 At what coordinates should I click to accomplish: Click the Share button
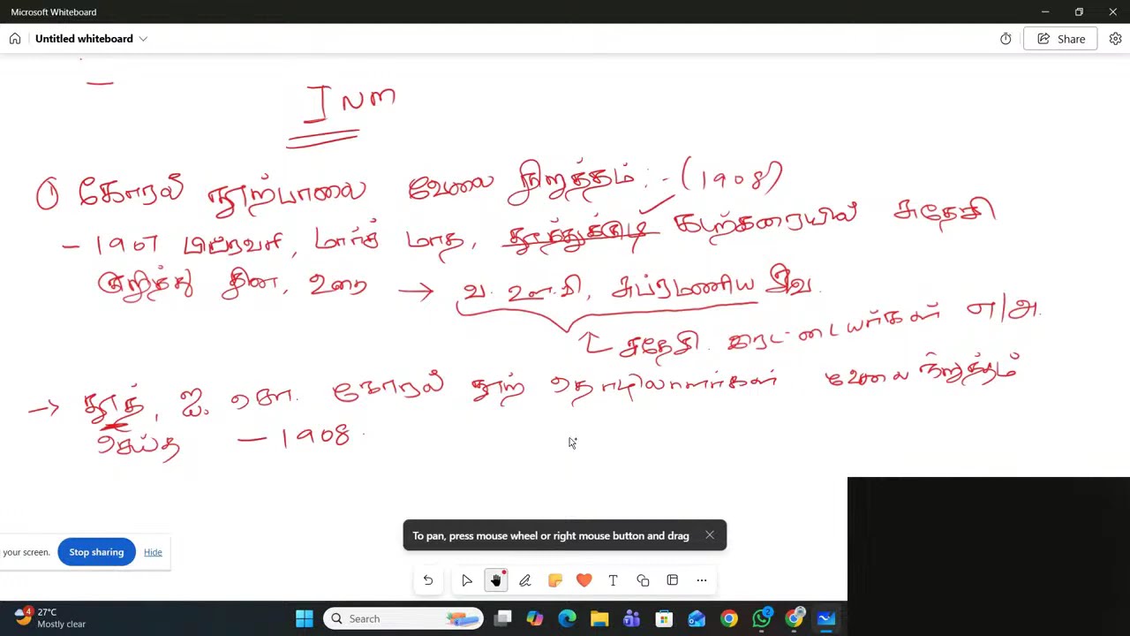(x=1060, y=39)
